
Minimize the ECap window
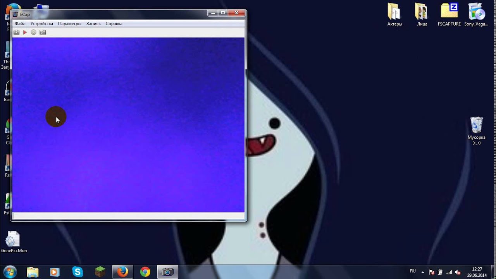[213, 13]
